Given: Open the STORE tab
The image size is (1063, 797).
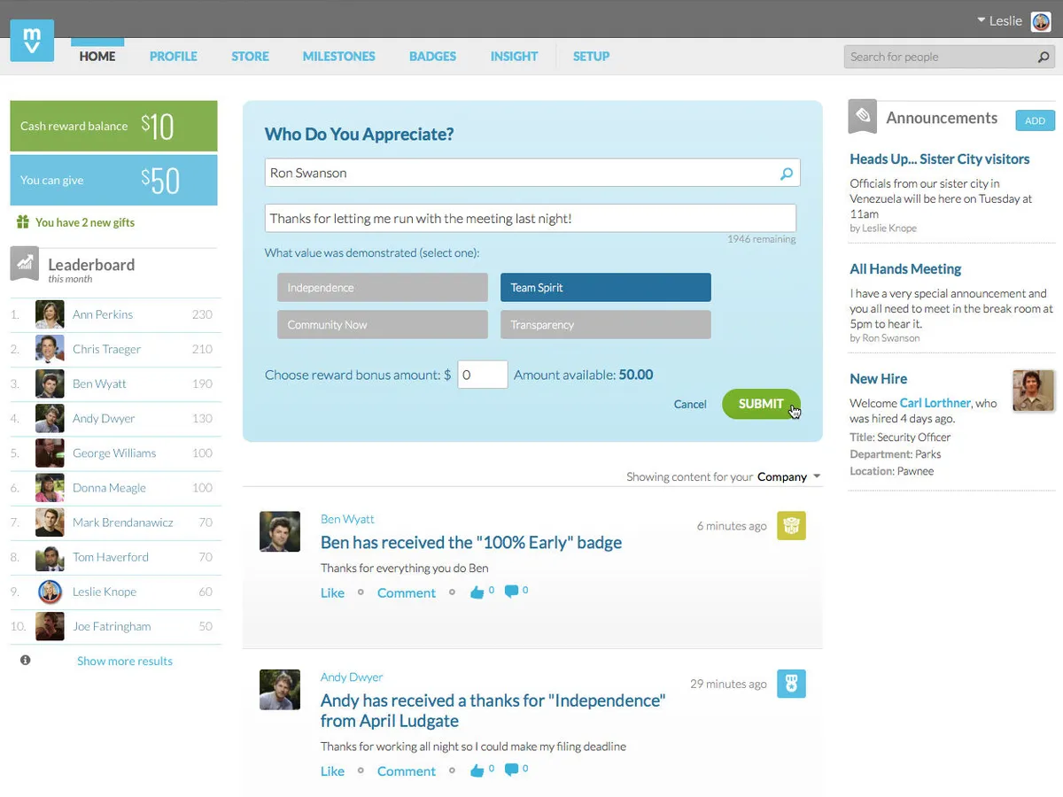Looking at the screenshot, I should (x=249, y=56).
